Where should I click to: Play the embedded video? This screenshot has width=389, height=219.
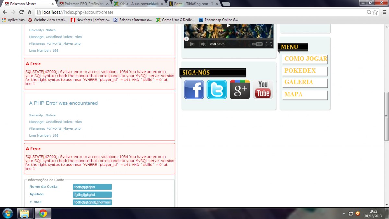pyautogui.click(x=192, y=44)
